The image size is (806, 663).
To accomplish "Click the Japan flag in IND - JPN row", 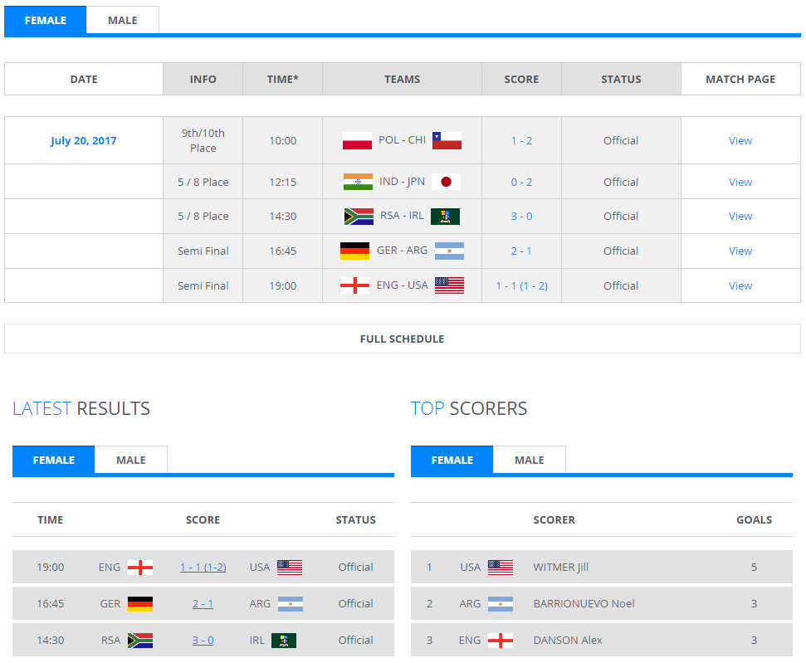I will coord(447,182).
